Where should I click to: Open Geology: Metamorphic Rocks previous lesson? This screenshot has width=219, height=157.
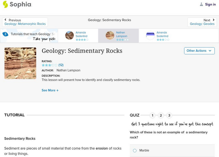point(25,24)
